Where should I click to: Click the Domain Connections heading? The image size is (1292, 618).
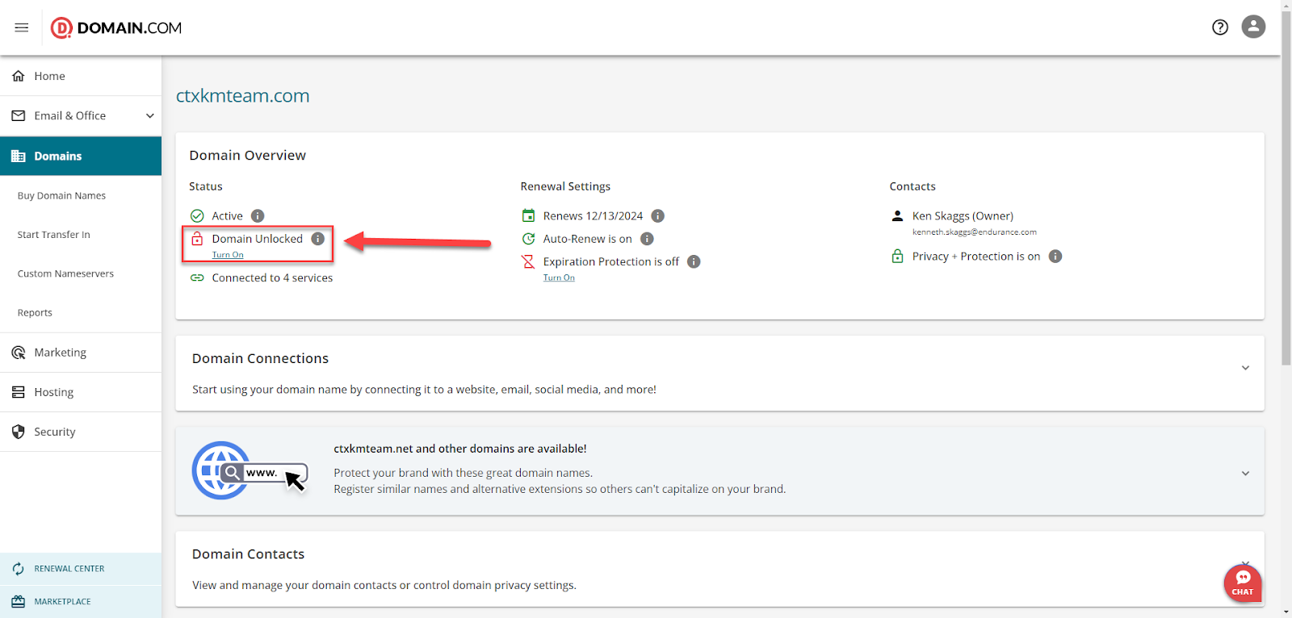point(261,359)
